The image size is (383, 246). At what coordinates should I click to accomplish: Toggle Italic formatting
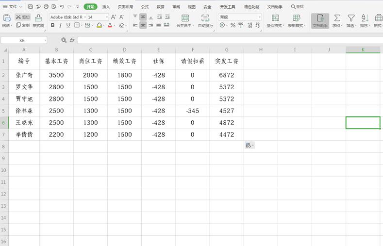point(60,25)
